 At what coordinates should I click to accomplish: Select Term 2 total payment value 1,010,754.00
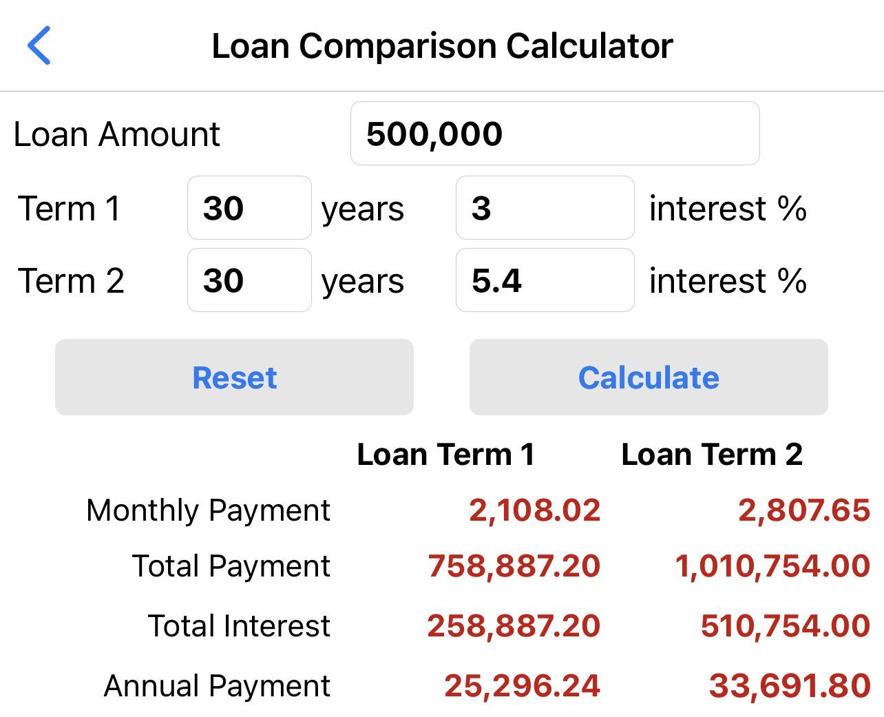point(771,566)
